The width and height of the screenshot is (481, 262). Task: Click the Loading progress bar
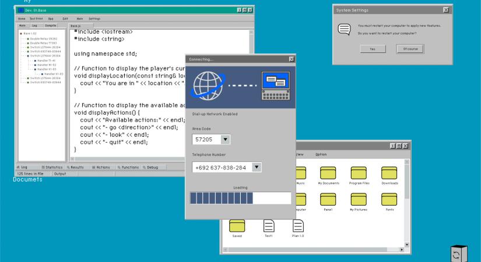click(x=240, y=198)
